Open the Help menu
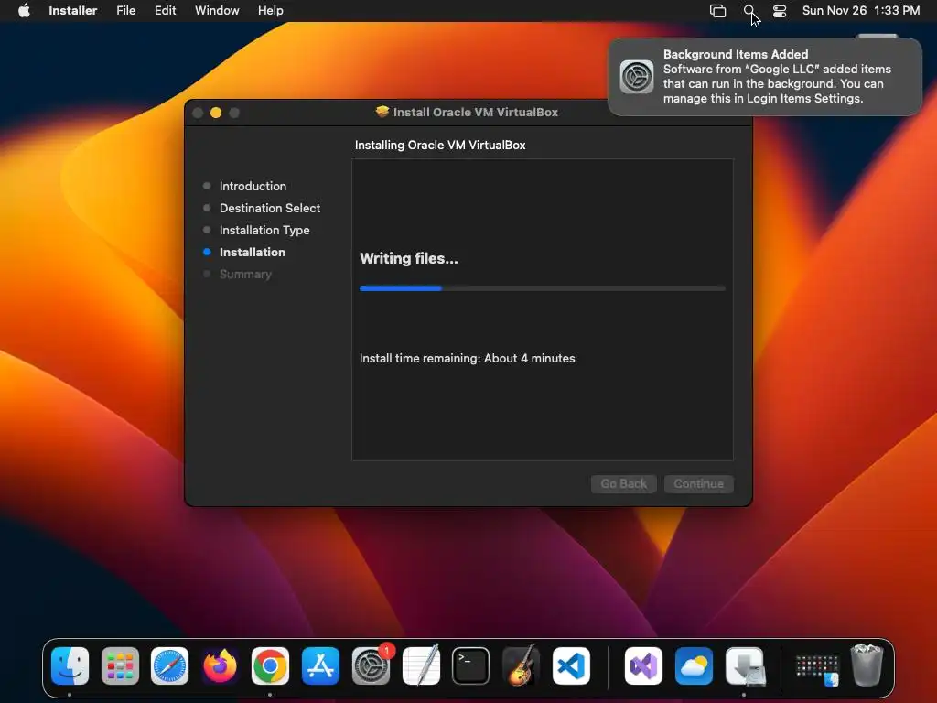937x703 pixels. (x=271, y=11)
